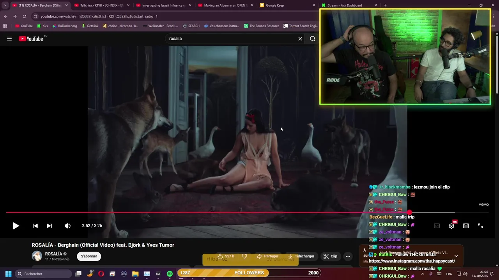Open the system volume tray icon
The width and height of the screenshot is (499, 280).
point(465,274)
